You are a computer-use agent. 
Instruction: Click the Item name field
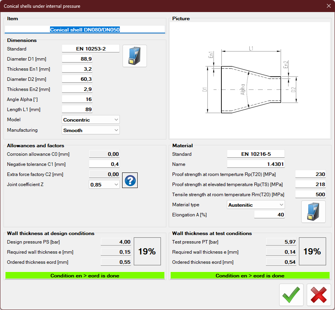tap(85, 30)
